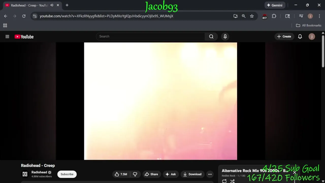The image size is (325, 183).
Task: Reload the YouTube page
Action: click(x=24, y=16)
